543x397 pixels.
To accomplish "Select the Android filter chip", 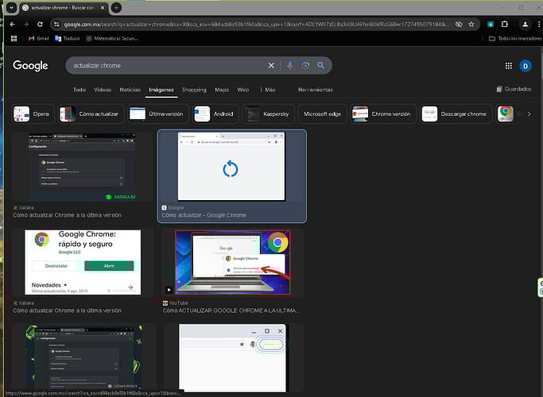I will (x=215, y=114).
